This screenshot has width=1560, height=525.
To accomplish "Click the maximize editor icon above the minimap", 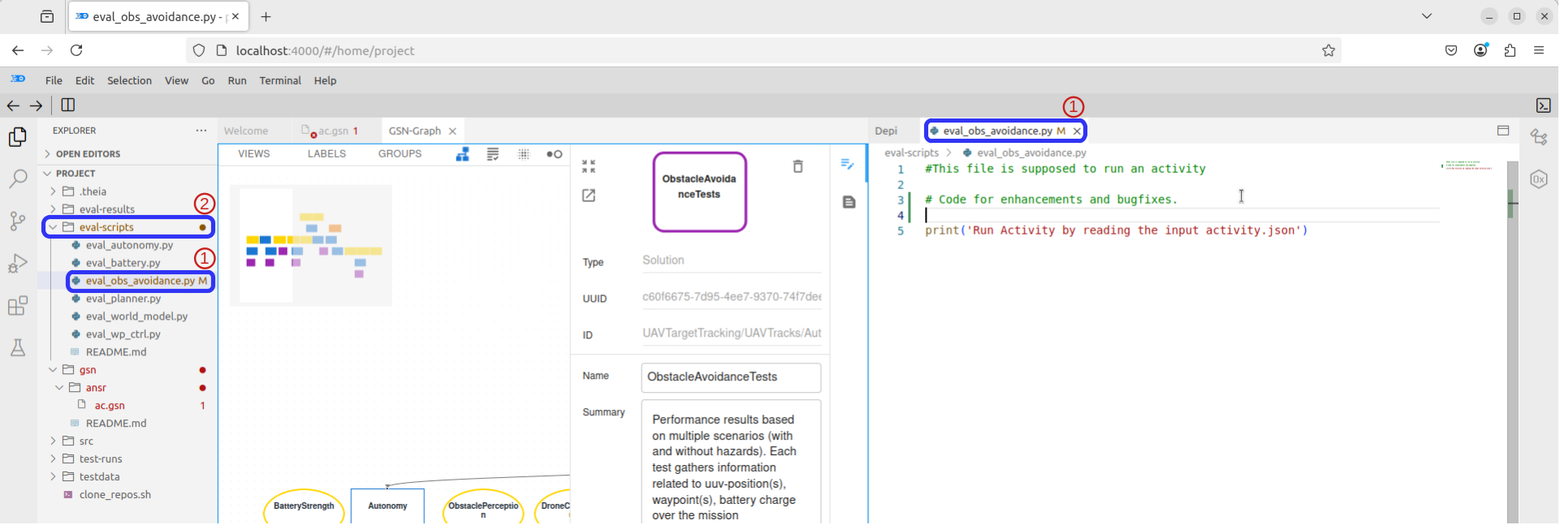I will pos(1503,131).
